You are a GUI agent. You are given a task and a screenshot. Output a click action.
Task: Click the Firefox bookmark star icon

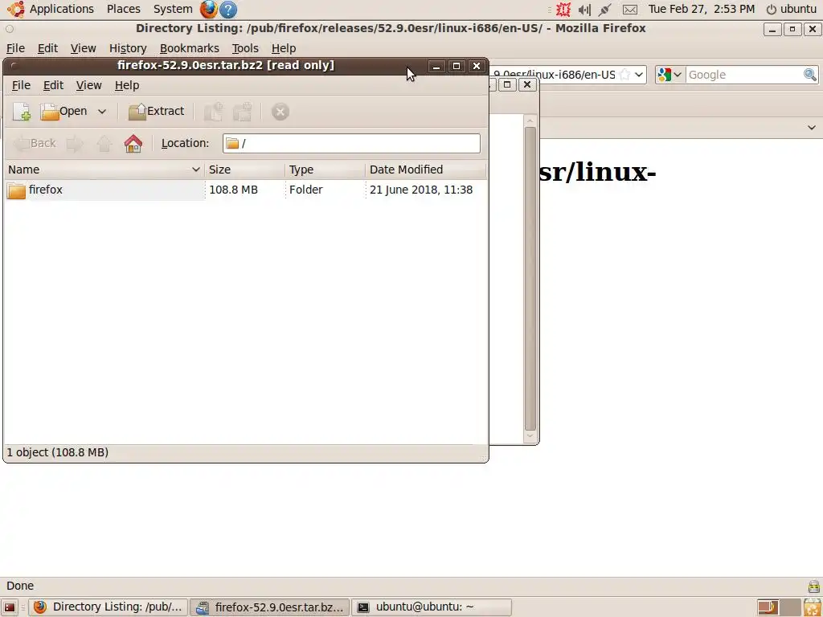tap(624, 75)
